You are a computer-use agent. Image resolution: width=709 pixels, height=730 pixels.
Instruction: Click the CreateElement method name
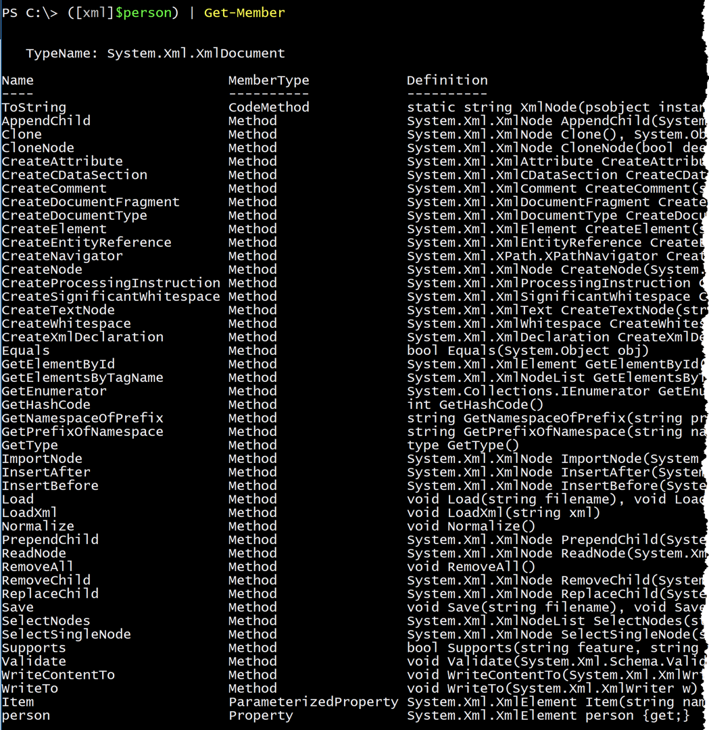pos(54,229)
